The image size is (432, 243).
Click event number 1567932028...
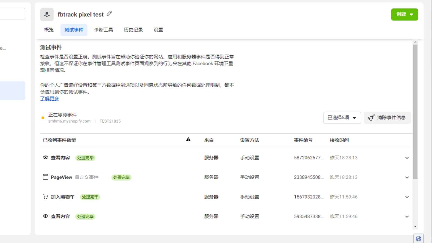click(x=309, y=197)
